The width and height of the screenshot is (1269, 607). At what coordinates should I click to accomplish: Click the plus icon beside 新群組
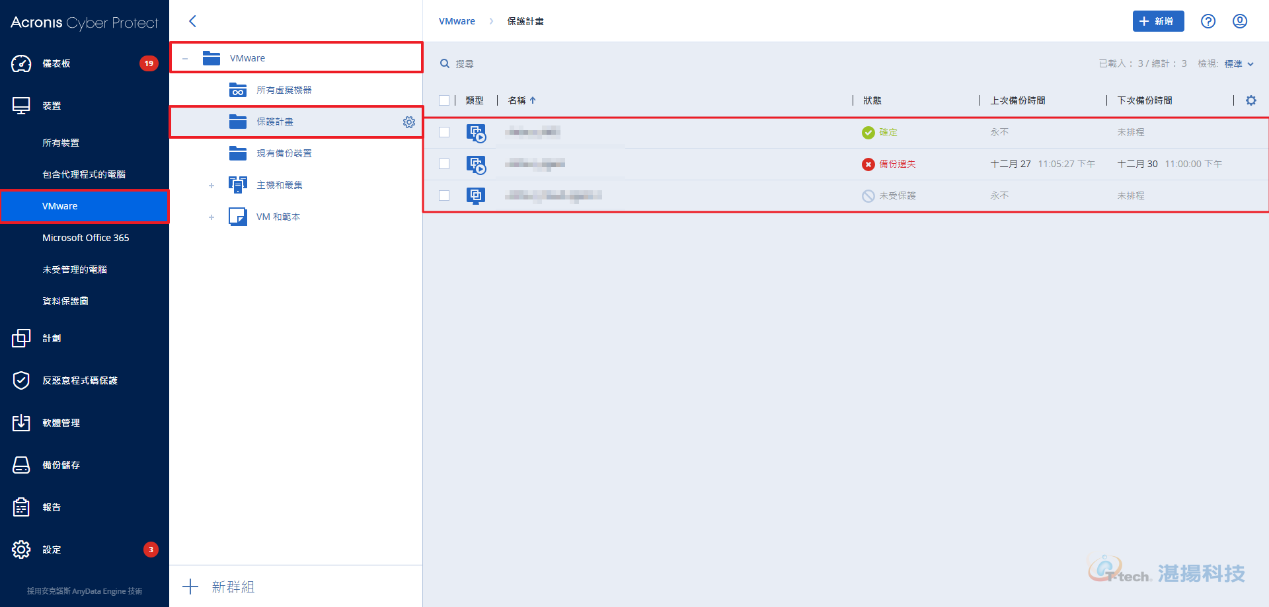pos(190,587)
